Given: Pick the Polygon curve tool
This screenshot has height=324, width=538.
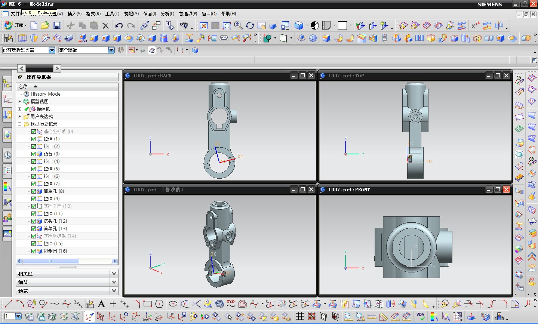Looking at the screenshot, I should (159, 304).
